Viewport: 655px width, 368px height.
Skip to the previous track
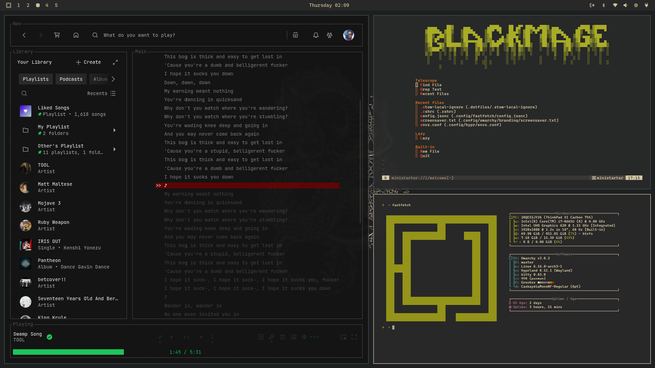[171, 337]
